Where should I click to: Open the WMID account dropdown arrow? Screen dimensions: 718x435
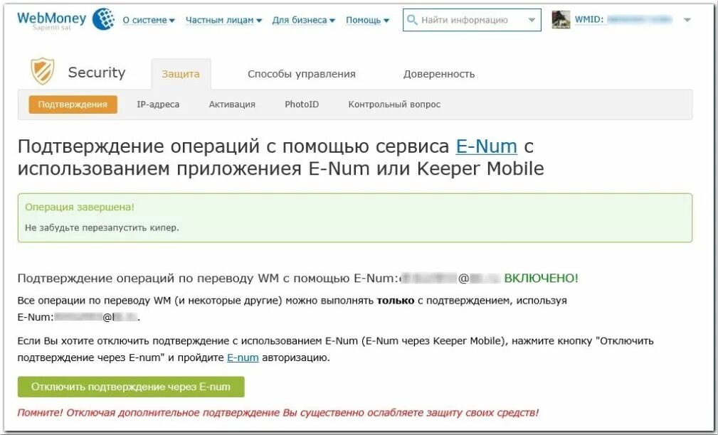click(x=687, y=20)
